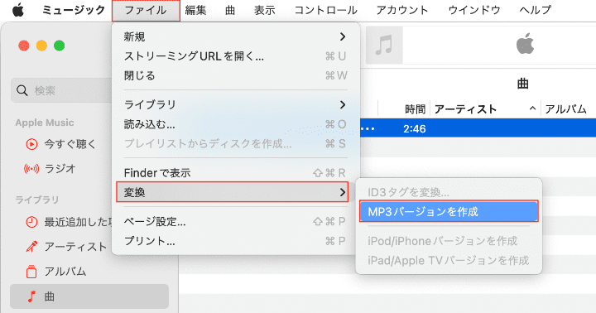The height and width of the screenshot is (313, 596).
Task: Click the three-dots more button on selected song
Action: click(368, 129)
